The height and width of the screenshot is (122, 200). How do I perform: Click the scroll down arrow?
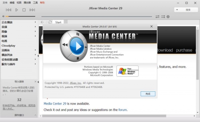(x=198, y=112)
